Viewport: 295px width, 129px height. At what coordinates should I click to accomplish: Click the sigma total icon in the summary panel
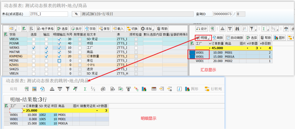pyautogui.click(x=264, y=29)
